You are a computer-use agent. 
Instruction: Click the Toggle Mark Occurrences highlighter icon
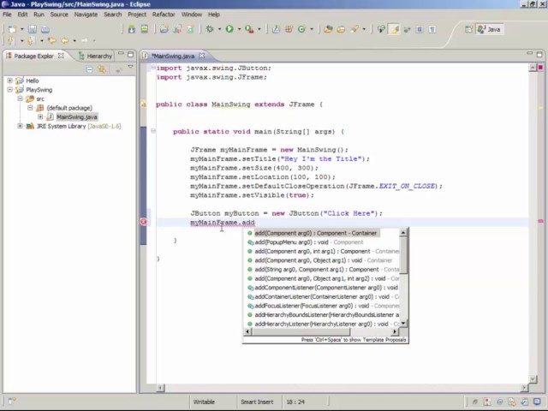pos(394,29)
